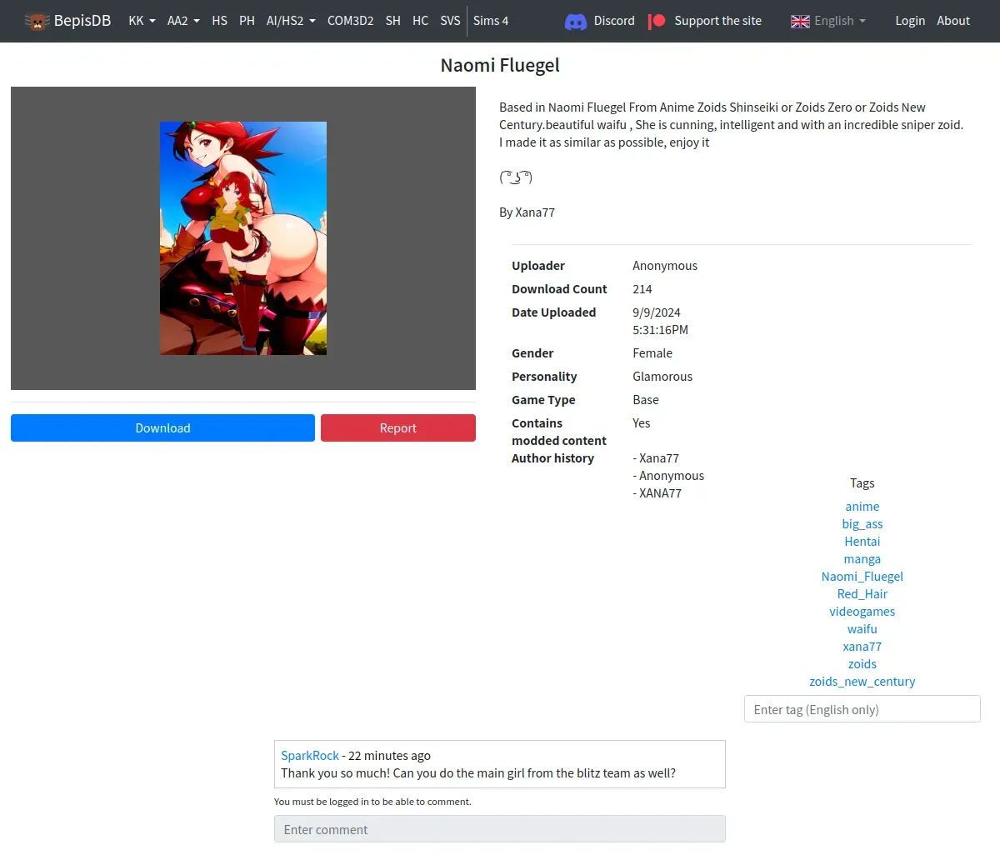Expand the AA2 dropdown menu
Image resolution: width=1000 pixels, height=860 pixels.
(183, 21)
